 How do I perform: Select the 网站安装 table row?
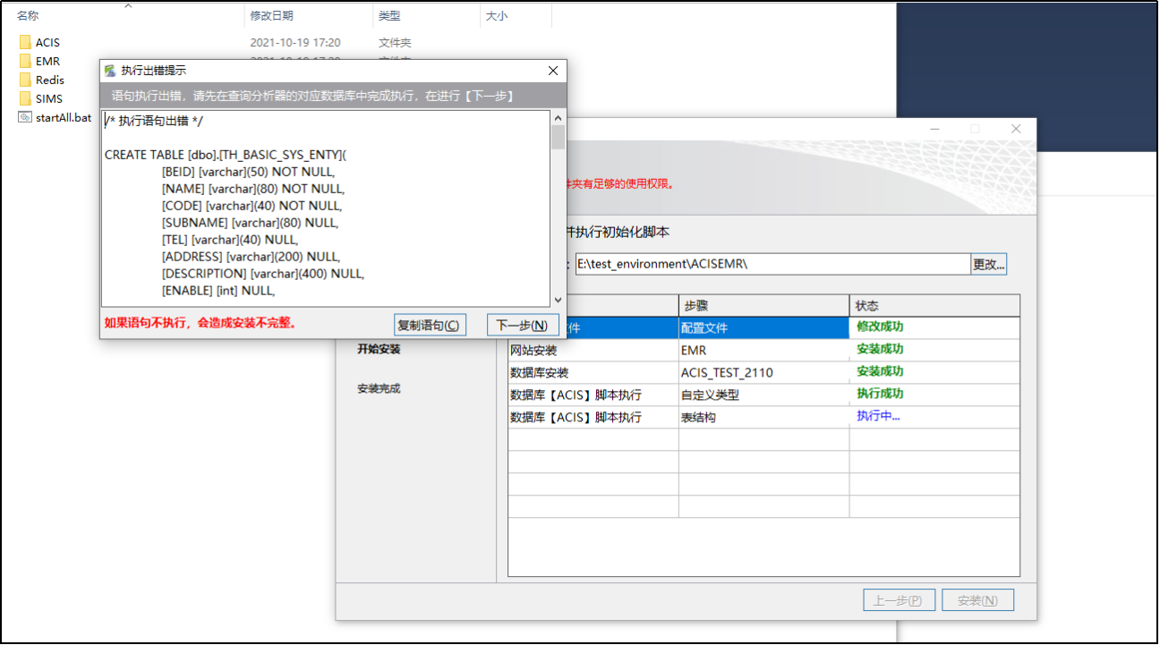tap(763, 350)
